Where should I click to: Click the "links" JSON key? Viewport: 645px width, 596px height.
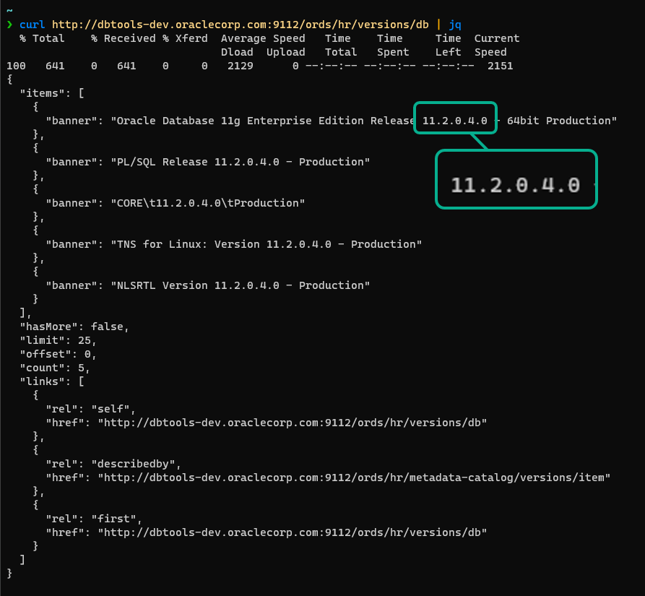46,381
